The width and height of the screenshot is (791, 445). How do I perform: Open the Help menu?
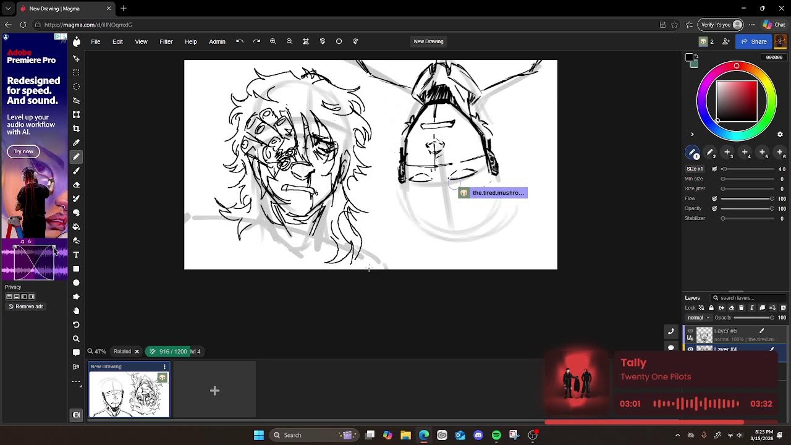coord(191,41)
